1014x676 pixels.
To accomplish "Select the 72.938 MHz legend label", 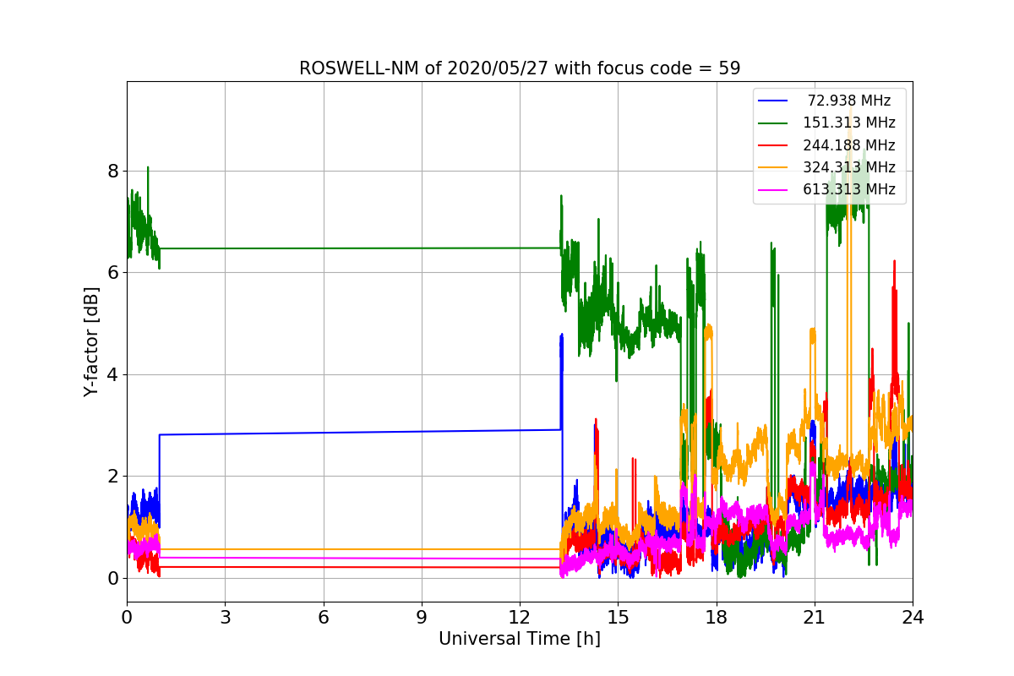I will 849,101.
